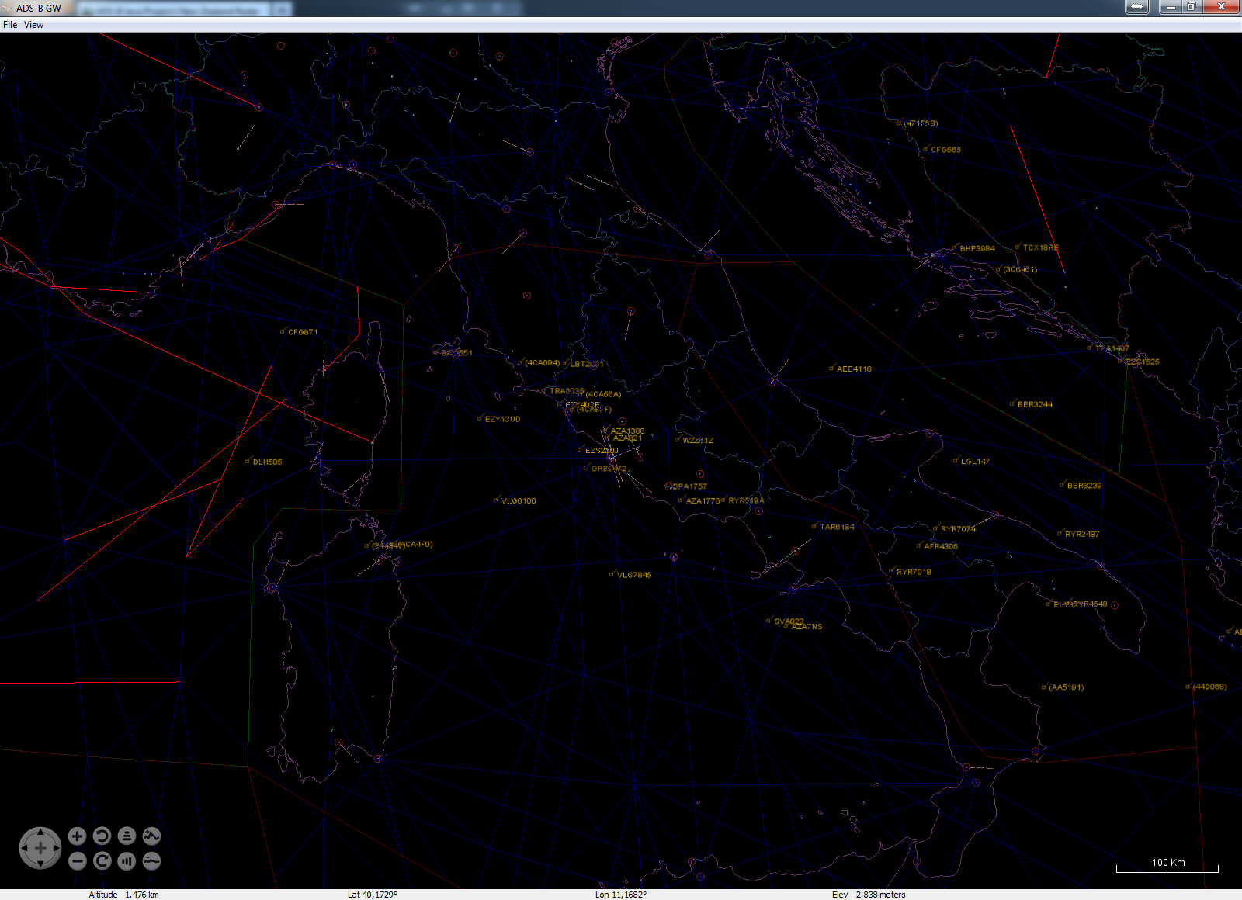
Task: Click the rotate map clockwise icon
Action: click(x=101, y=860)
